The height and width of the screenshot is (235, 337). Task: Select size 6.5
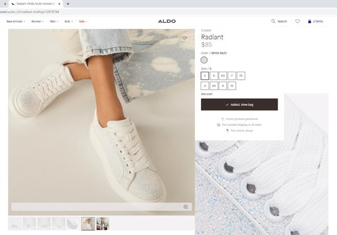click(x=223, y=76)
